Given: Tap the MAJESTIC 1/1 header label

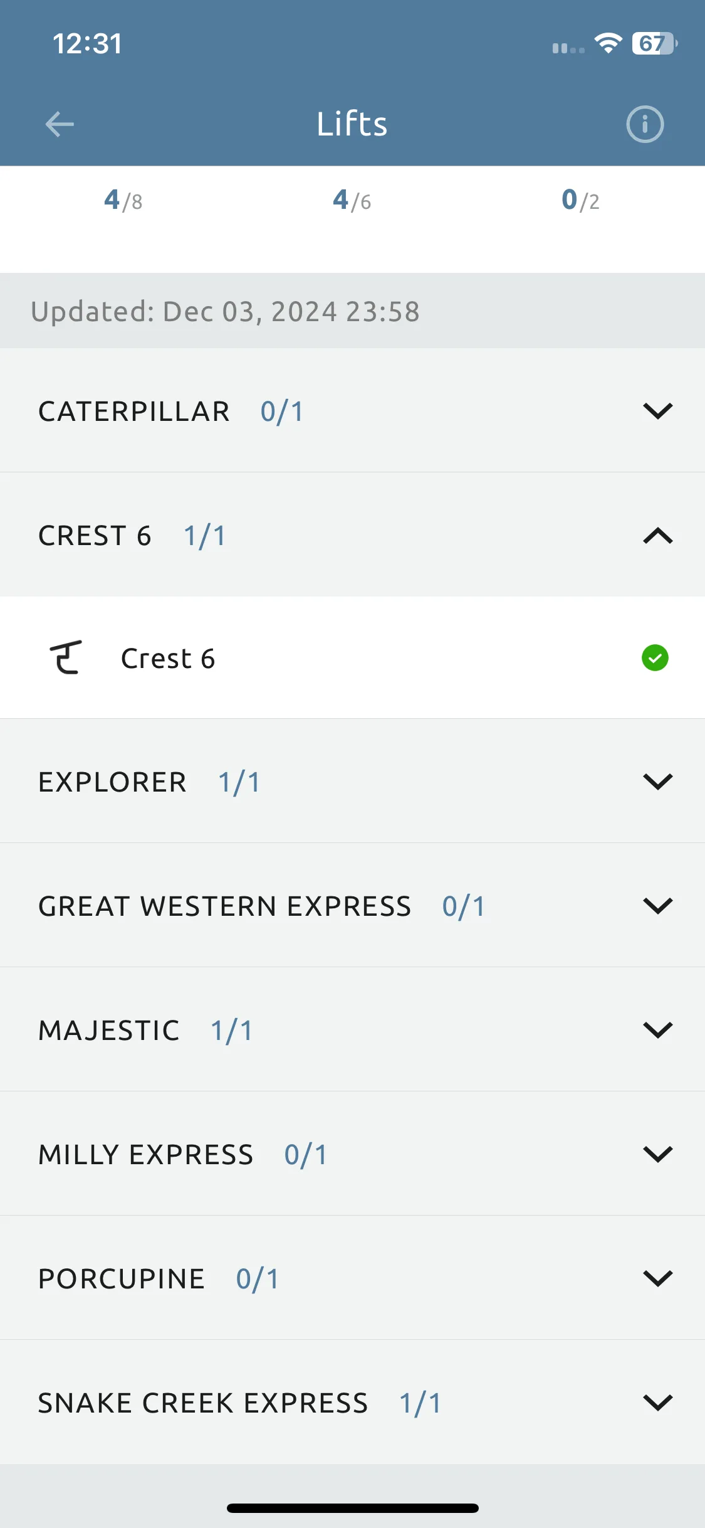Looking at the screenshot, I should [146, 1031].
